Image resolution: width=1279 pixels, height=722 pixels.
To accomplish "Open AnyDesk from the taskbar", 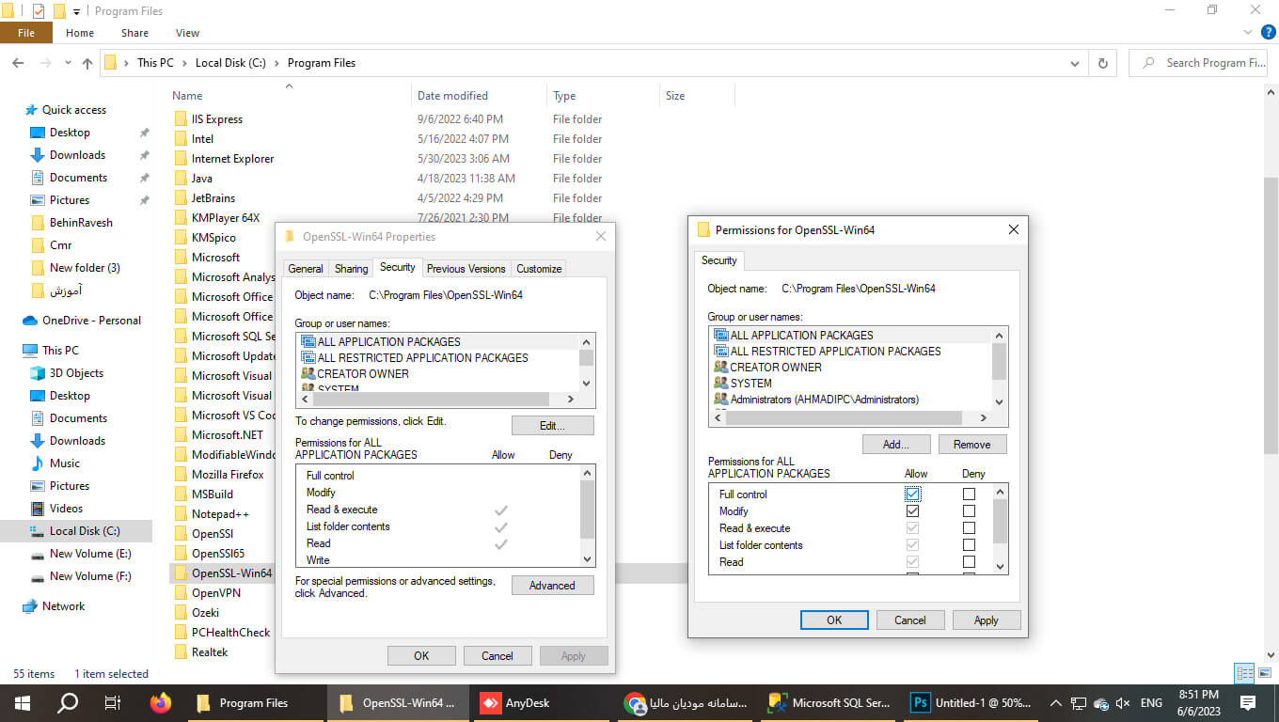I will click(515, 702).
